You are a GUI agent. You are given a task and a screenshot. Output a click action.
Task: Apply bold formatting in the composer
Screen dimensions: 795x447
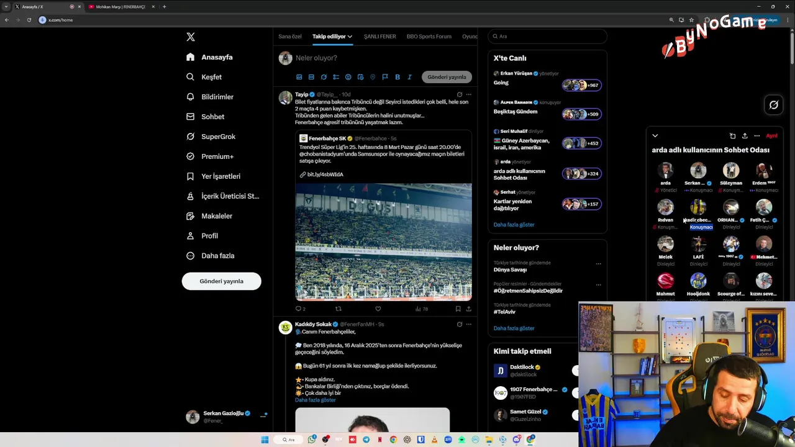397,77
